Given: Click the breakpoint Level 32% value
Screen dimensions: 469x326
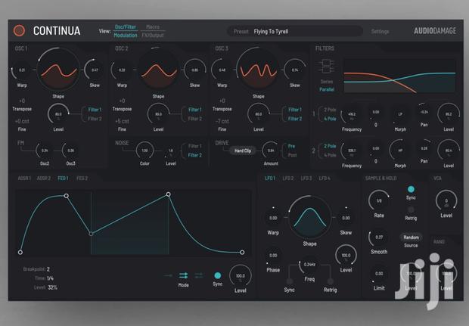Looking at the screenshot, I should pyautogui.click(x=53, y=287).
